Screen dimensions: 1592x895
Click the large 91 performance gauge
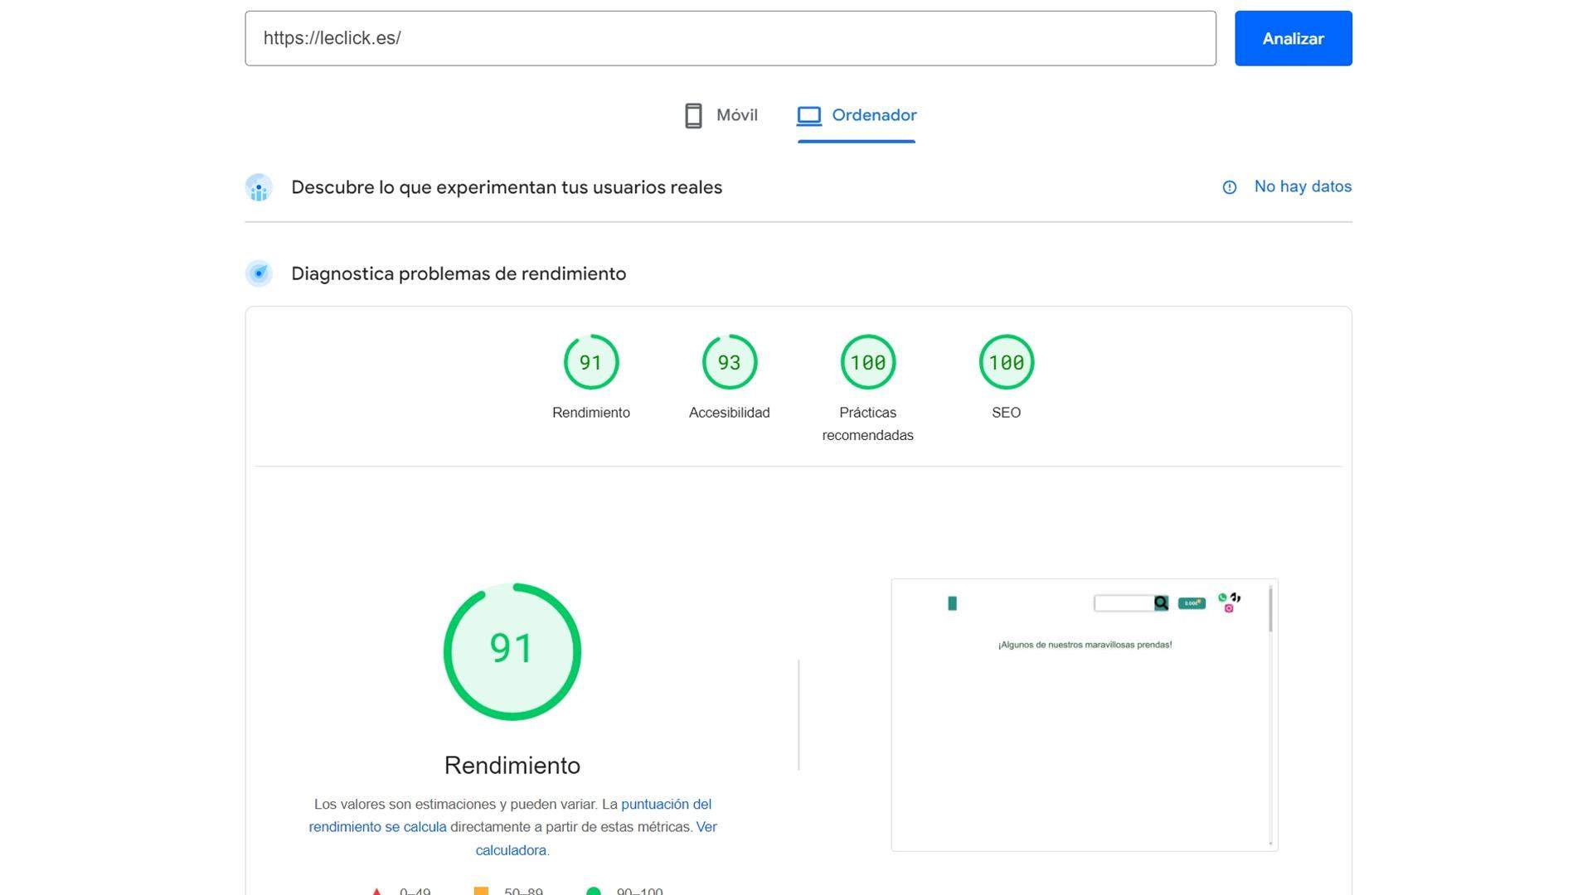tap(512, 652)
